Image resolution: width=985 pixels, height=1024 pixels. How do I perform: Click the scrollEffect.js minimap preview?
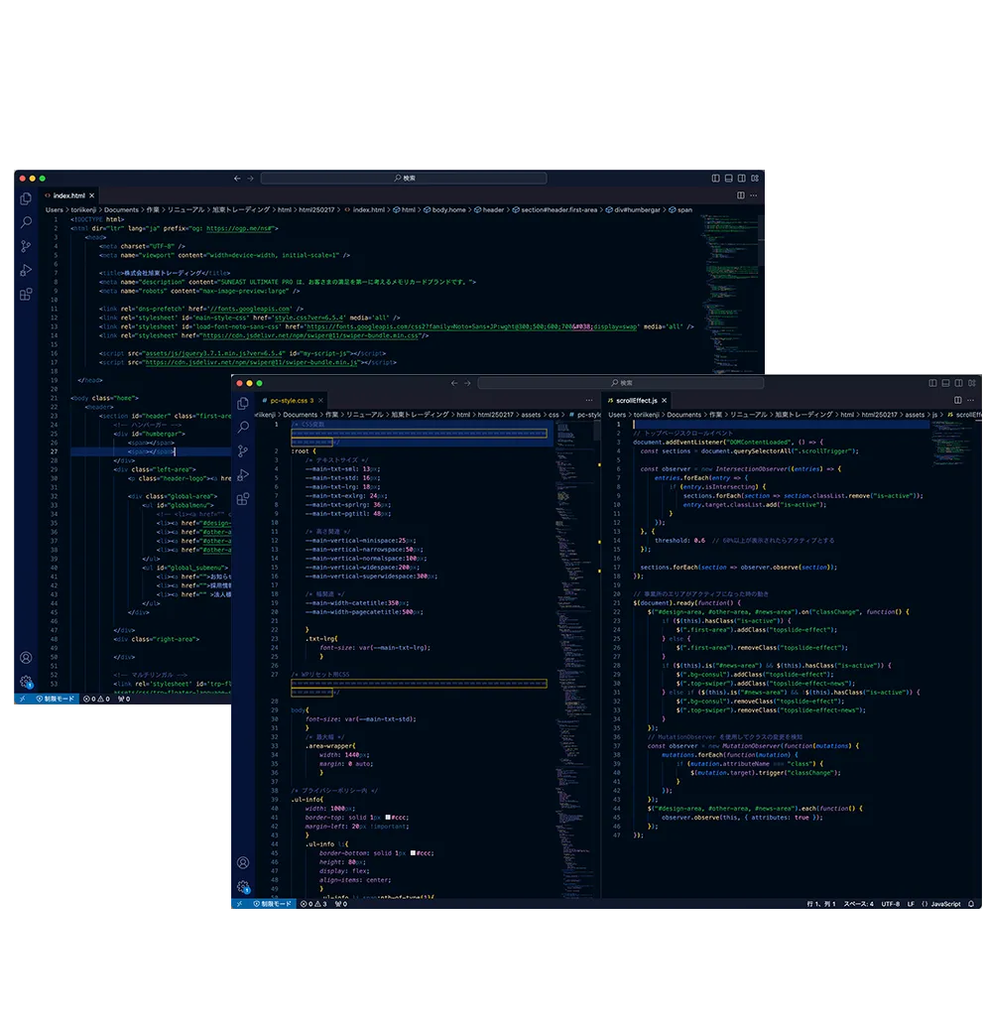[952, 443]
